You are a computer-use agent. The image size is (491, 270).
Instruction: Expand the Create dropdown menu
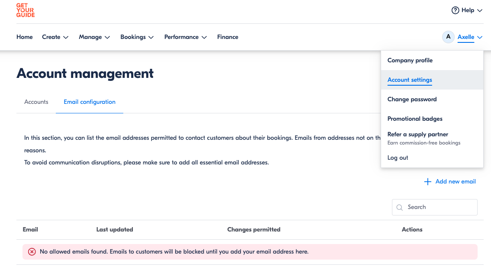(x=55, y=37)
